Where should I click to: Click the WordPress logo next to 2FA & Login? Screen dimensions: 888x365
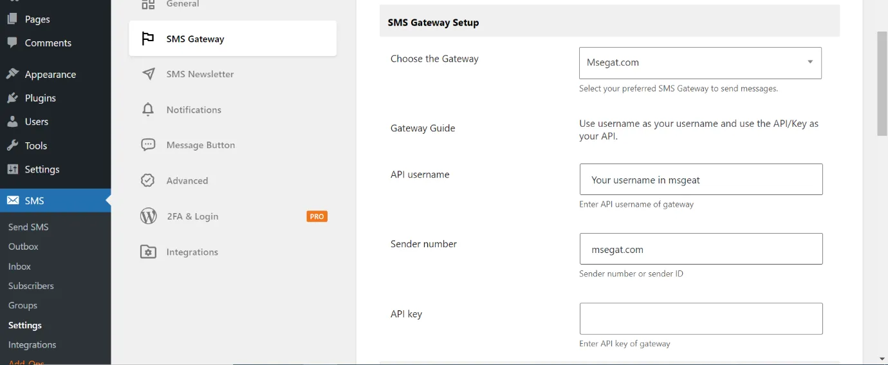[148, 216]
